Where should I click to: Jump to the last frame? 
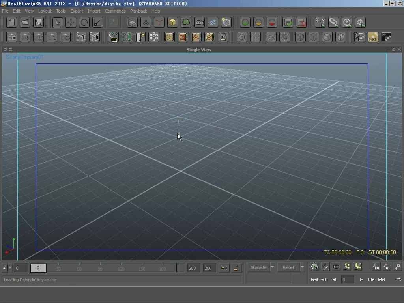382,280
